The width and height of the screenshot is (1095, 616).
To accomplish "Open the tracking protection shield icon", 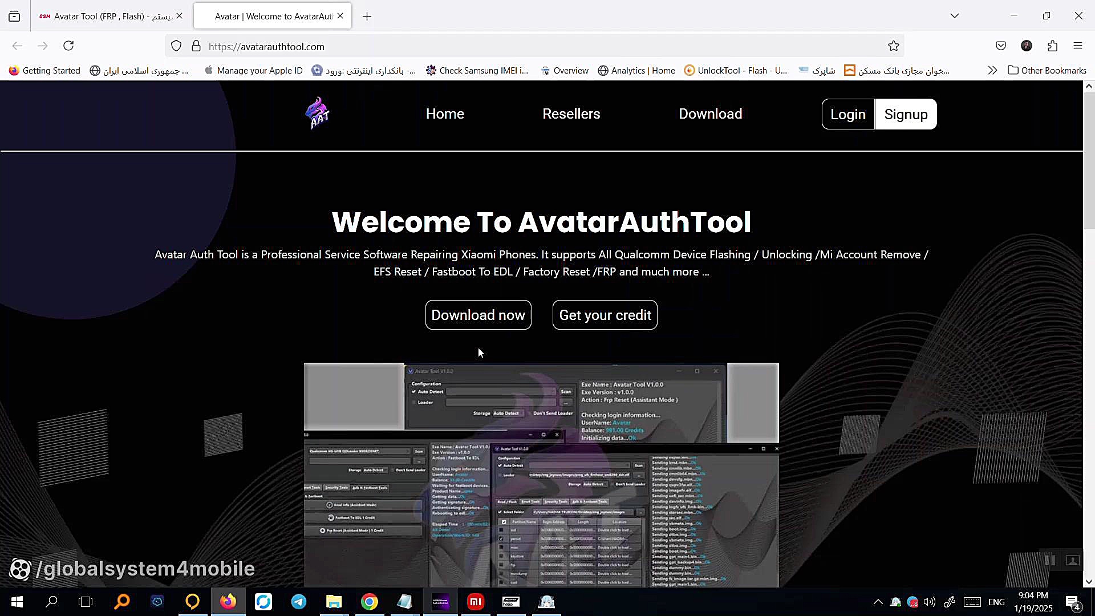I will pyautogui.click(x=176, y=46).
